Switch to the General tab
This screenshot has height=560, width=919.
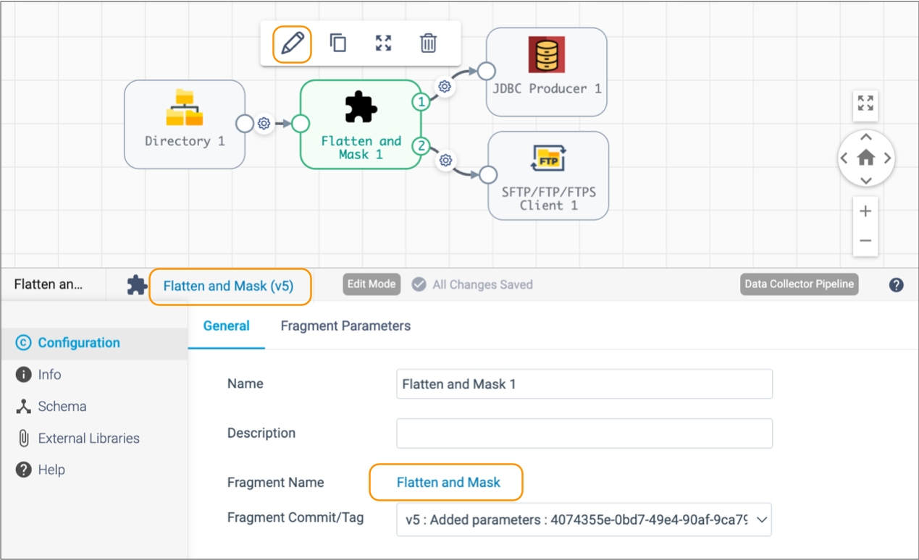pyautogui.click(x=226, y=326)
